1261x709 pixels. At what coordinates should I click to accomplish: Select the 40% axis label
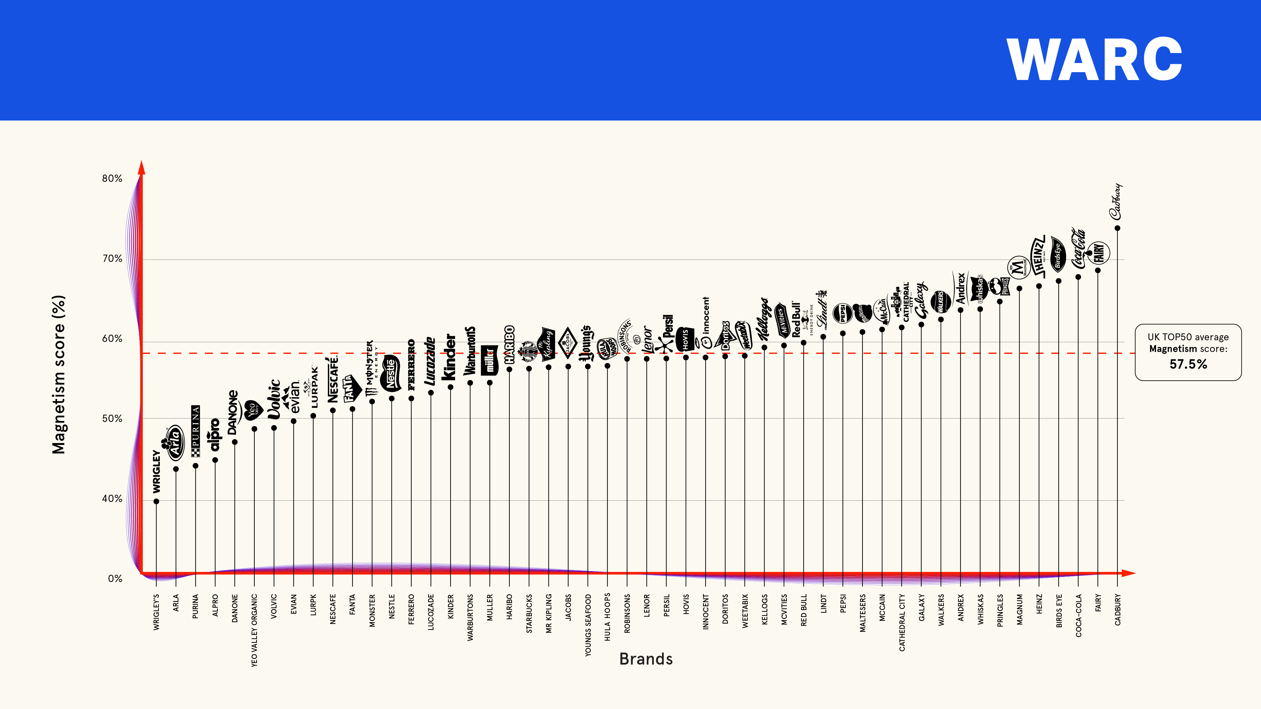pos(112,499)
